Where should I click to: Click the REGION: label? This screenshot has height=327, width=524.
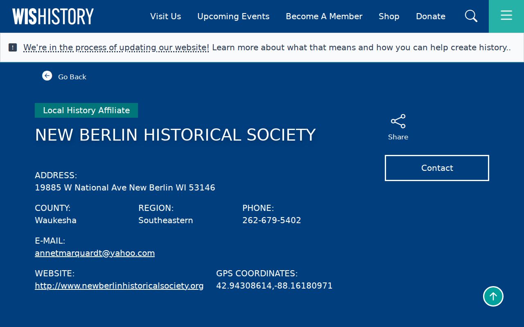point(156,208)
